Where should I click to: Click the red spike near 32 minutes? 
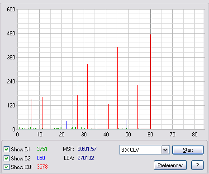point(87,97)
